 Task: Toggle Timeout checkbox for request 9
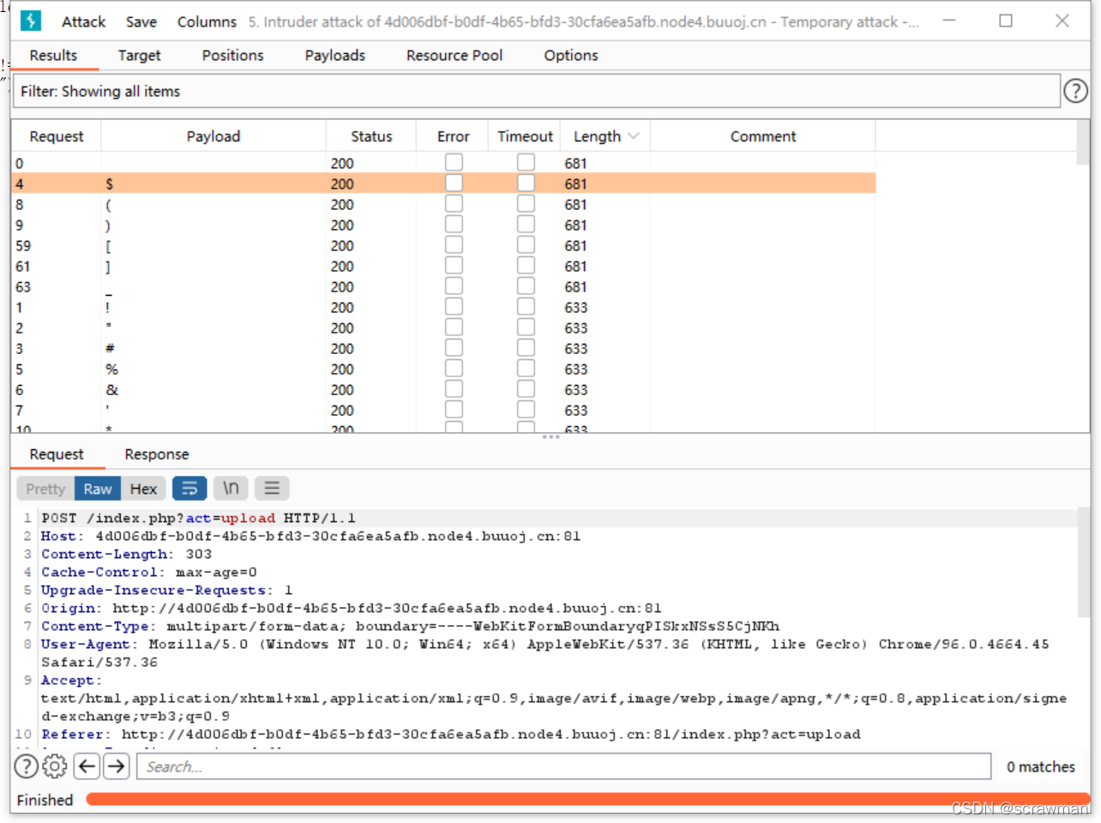click(x=526, y=225)
